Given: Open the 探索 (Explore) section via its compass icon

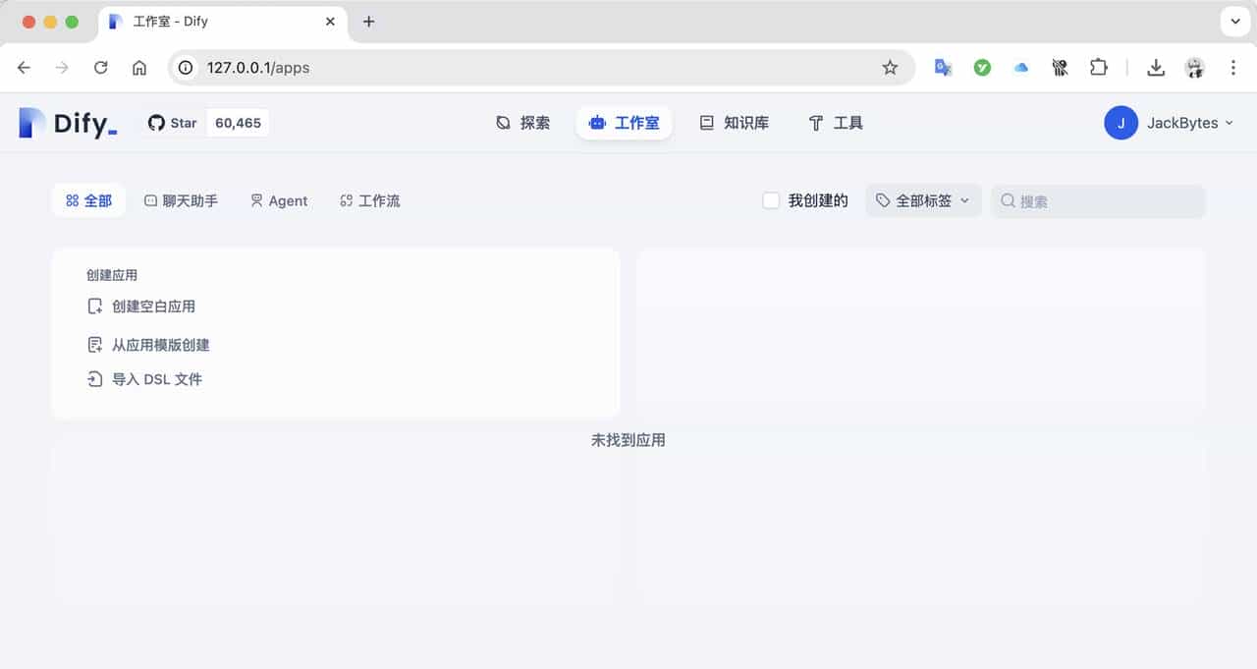Looking at the screenshot, I should pyautogui.click(x=502, y=122).
